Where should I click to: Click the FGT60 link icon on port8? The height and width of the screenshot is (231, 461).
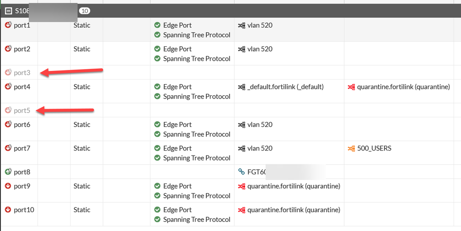coord(241,172)
